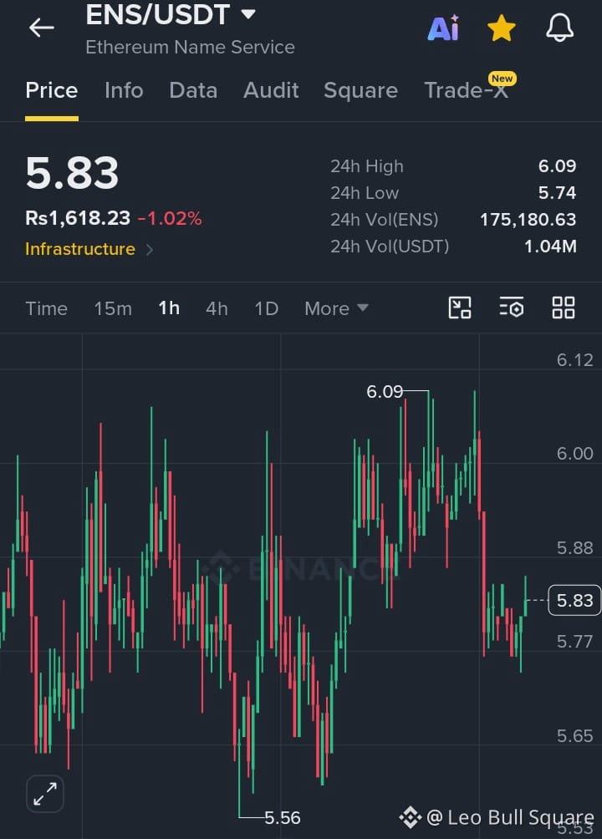Click the 6.12 price axis label
Screen dimensions: 602x839
pos(574,360)
